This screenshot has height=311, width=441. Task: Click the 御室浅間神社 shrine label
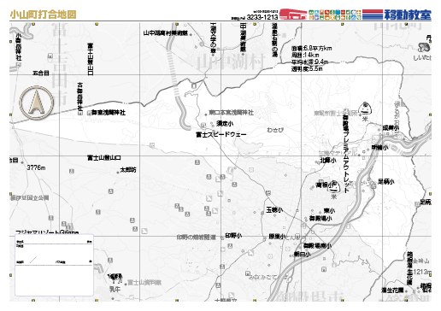pos(109,113)
